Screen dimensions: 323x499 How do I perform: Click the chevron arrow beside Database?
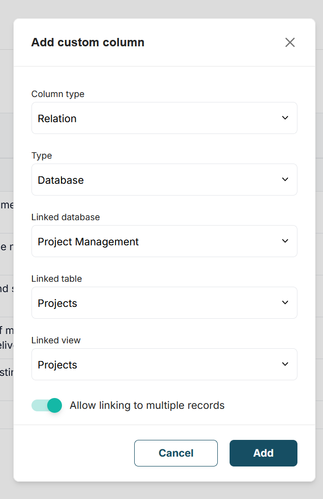point(285,179)
